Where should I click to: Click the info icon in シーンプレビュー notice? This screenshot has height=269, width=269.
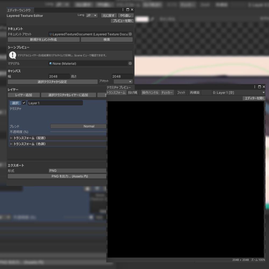[x=13, y=55]
